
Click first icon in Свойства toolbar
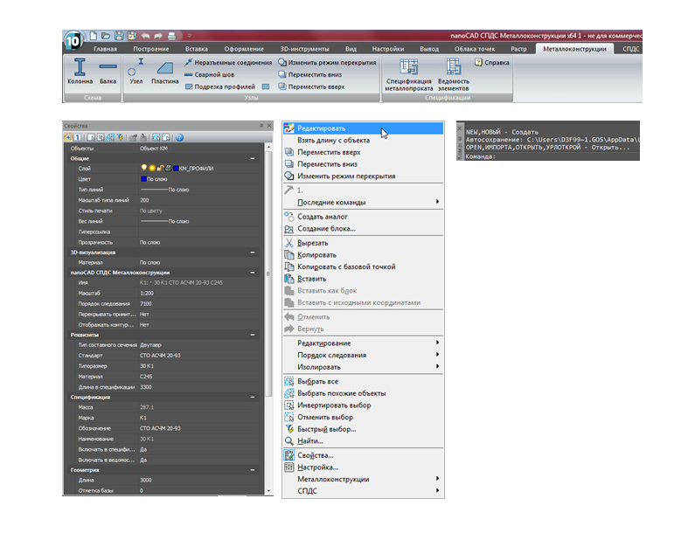[x=68, y=137]
